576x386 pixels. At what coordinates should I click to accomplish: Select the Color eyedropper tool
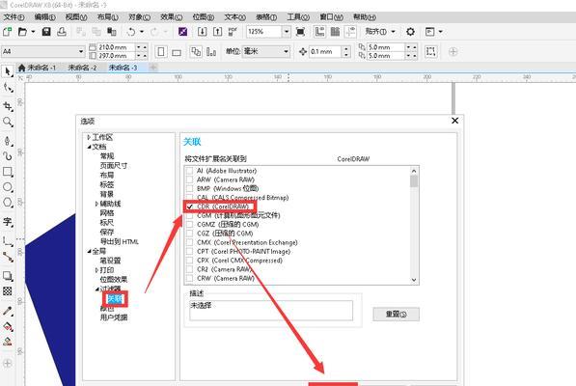pyautogui.click(x=8, y=311)
